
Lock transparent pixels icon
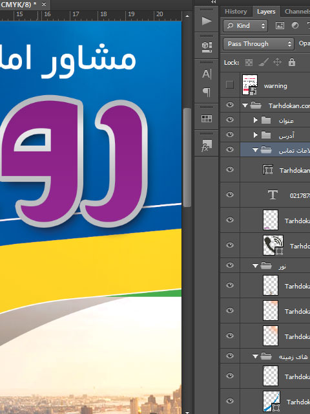point(249,62)
